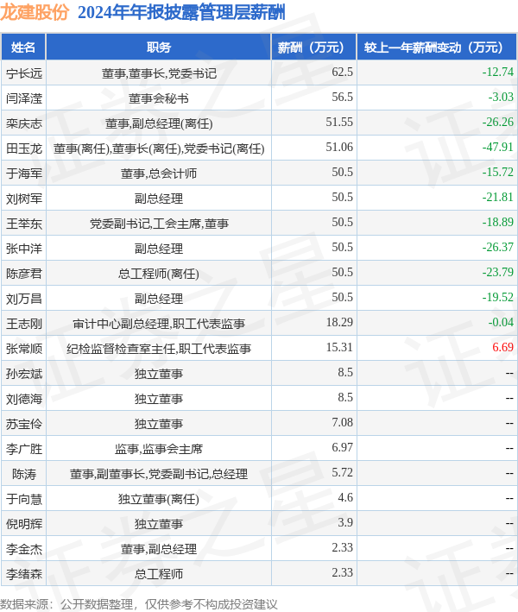Click salary value 62.5
The height and width of the screenshot is (612, 518).
[x=342, y=73]
